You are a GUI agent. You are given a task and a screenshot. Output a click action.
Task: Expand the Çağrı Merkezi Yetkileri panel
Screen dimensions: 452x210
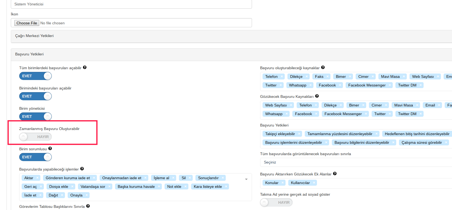pyautogui.click(x=231, y=36)
